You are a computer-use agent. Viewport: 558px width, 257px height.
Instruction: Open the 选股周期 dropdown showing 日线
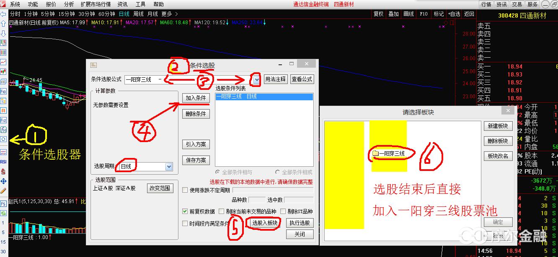[x=169, y=166]
